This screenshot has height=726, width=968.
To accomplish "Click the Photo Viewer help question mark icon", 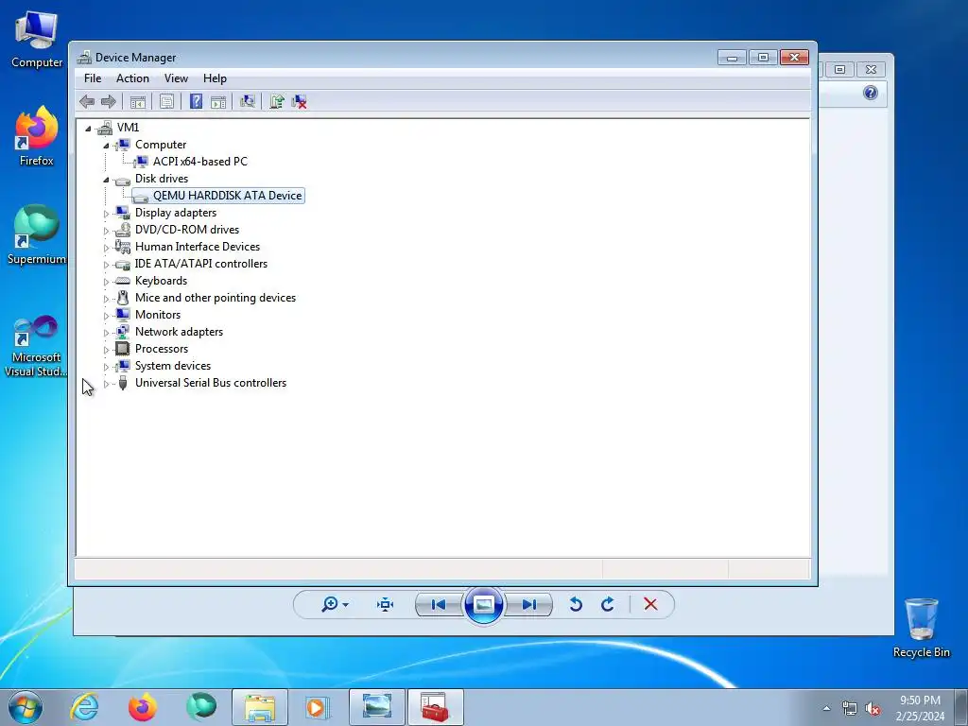I will (x=871, y=93).
